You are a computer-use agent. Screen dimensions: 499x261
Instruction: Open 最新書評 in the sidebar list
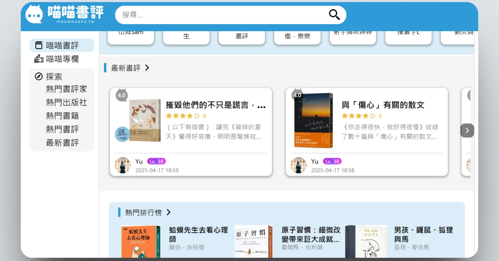click(62, 143)
